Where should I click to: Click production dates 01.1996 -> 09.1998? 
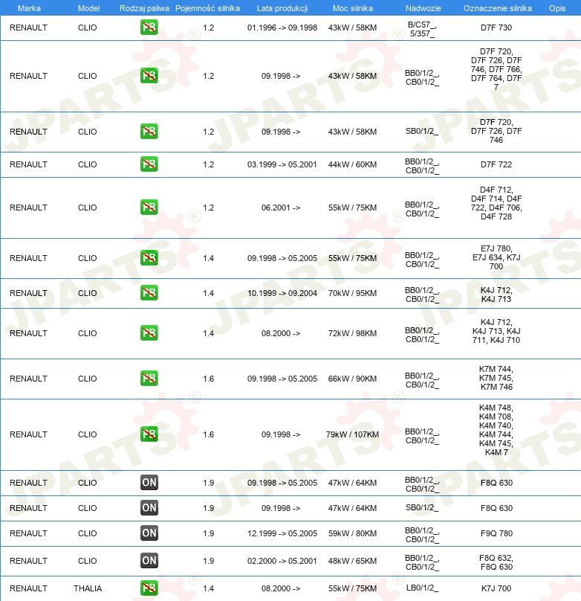282,28
